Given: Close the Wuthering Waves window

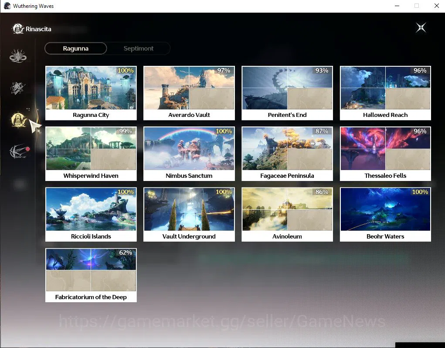Looking at the screenshot, I should 436,6.
